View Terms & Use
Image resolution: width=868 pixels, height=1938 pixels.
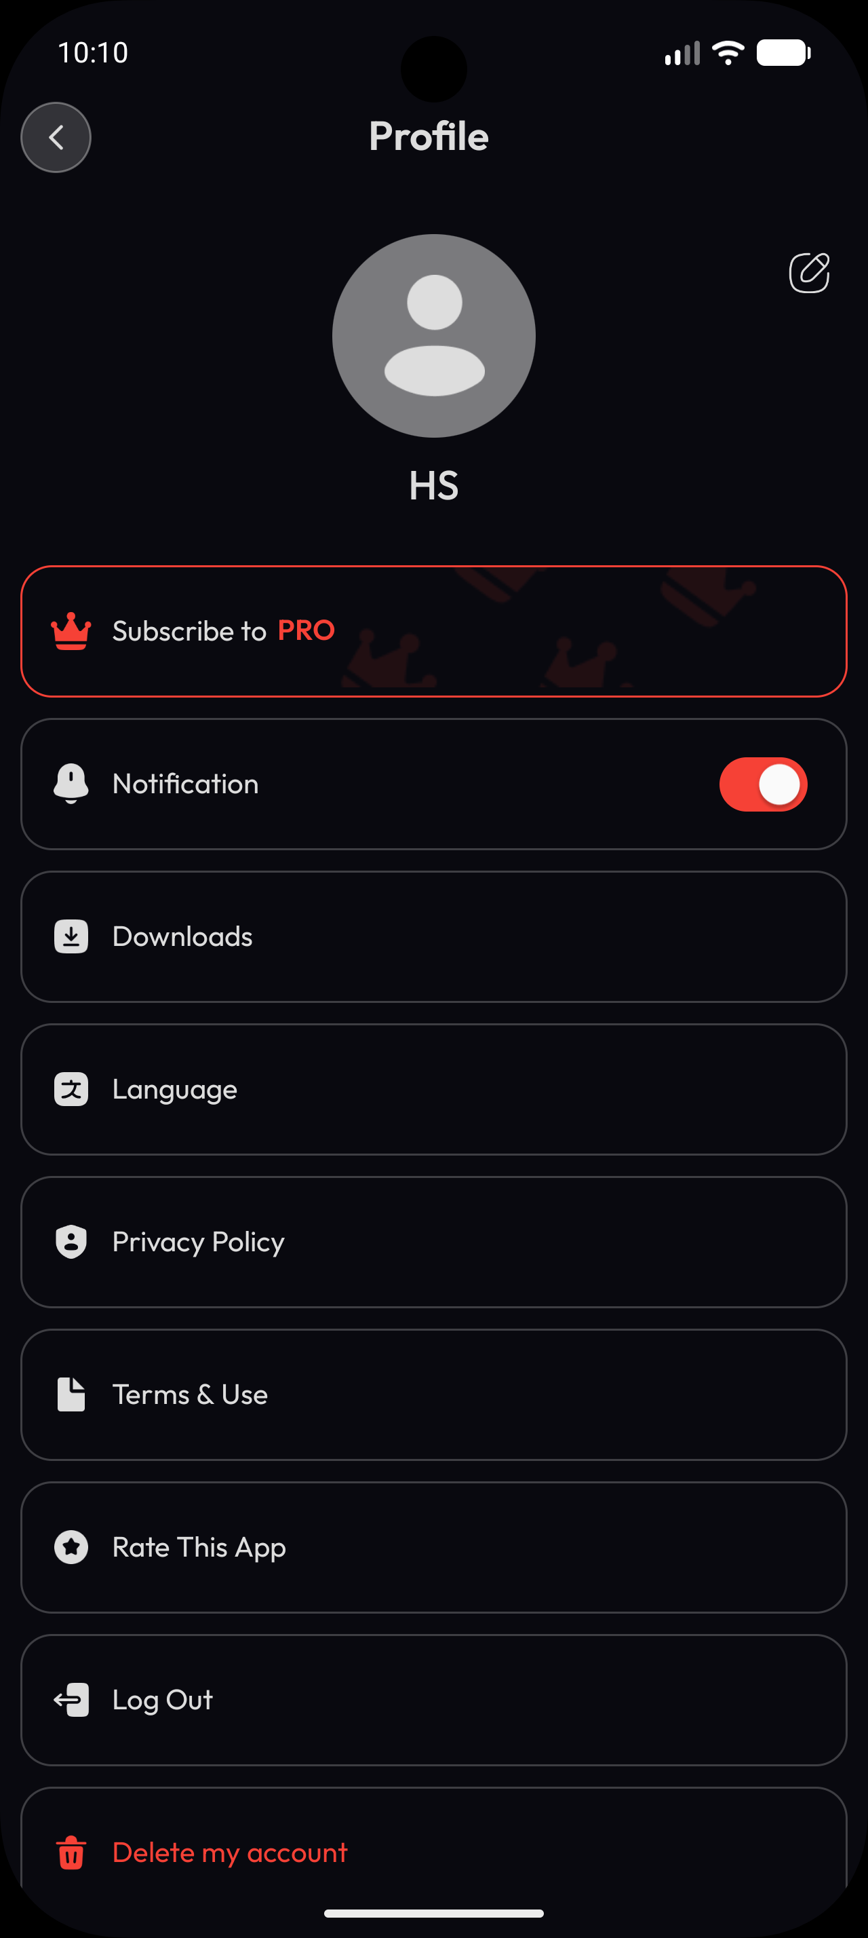(x=433, y=1395)
